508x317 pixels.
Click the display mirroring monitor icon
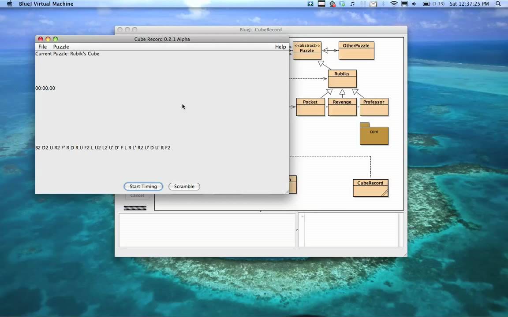tap(404, 4)
